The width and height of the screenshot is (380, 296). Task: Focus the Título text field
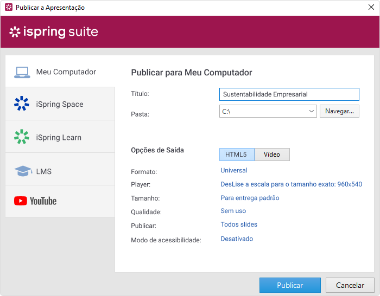pyautogui.click(x=289, y=94)
